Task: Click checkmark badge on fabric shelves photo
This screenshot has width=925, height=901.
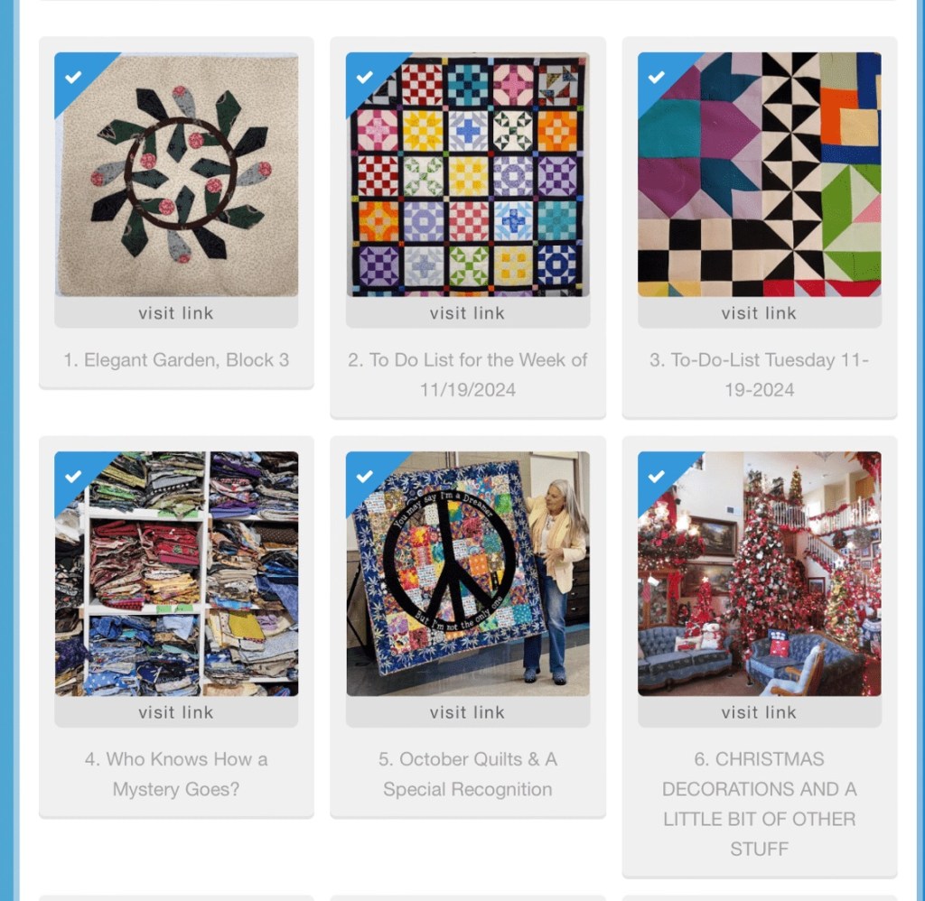Action: pyautogui.click(x=74, y=477)
